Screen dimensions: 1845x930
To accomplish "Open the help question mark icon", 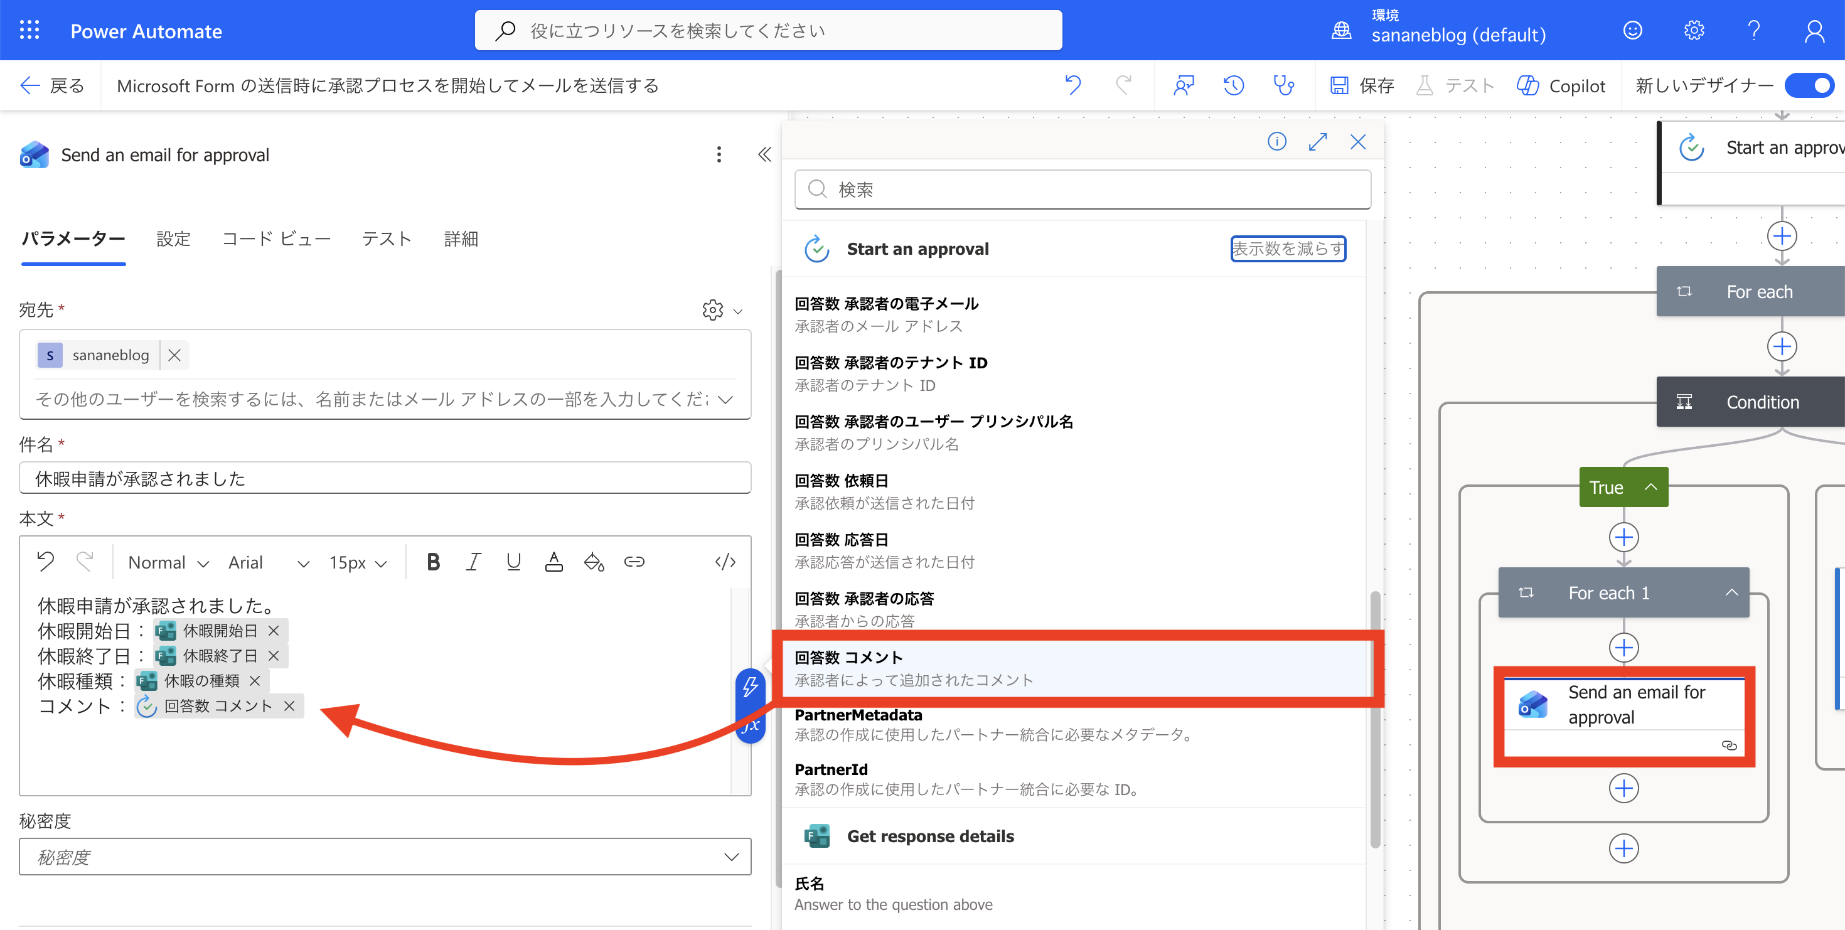I will [1754, 31].
